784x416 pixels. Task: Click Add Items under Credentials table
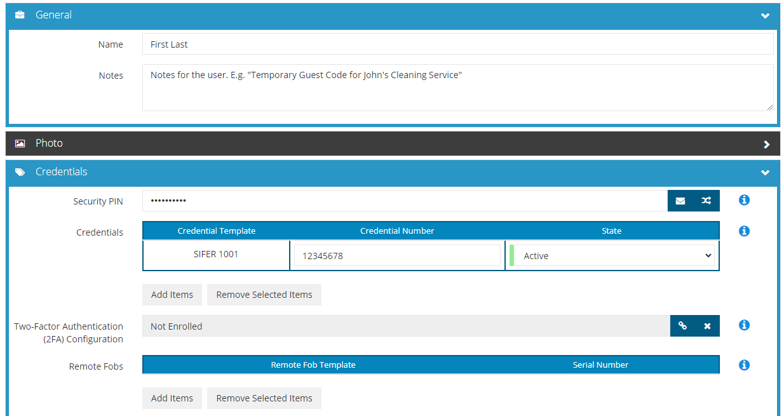coord(172,295)
